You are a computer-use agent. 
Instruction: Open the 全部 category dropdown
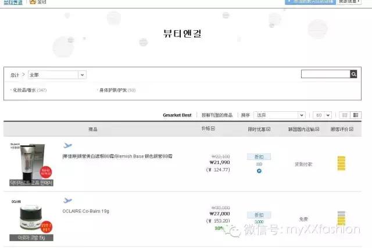tap(57, 75)
